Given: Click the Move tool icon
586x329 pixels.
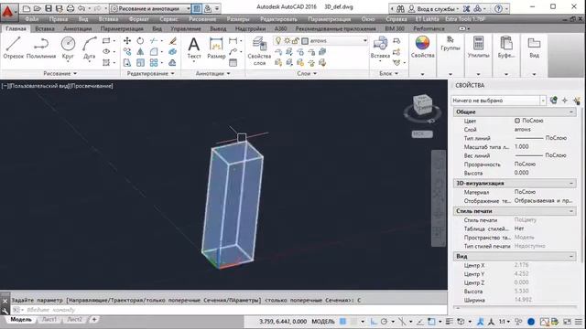Looking at the screenshot, I should pyautogui.click(x=127, y=40).
